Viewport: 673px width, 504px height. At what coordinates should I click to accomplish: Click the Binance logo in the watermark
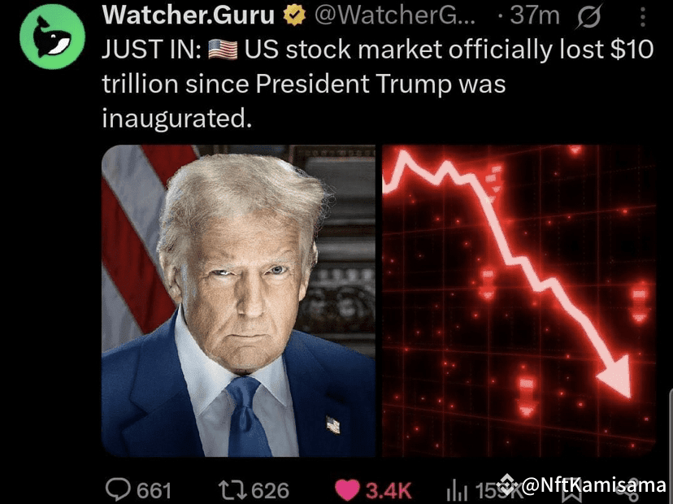(508, 484)
